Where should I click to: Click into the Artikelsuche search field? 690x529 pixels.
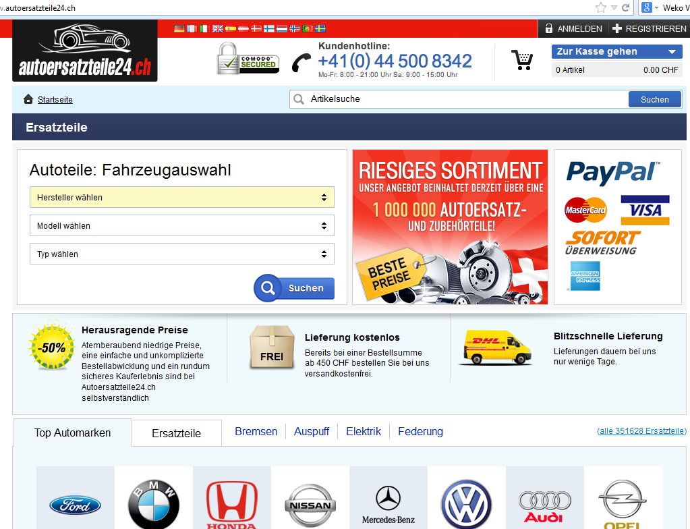pos(459,99)
